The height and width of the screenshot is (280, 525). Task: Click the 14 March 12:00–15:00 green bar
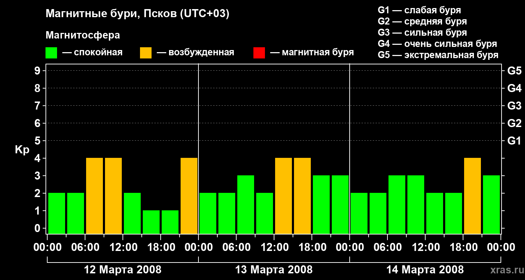pos(435,213)
